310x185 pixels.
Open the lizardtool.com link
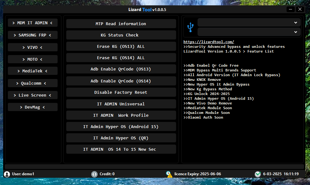coord(209,42)
